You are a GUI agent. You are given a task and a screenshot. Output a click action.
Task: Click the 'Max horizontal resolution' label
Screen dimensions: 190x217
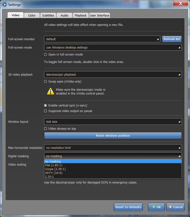[25, 148]
